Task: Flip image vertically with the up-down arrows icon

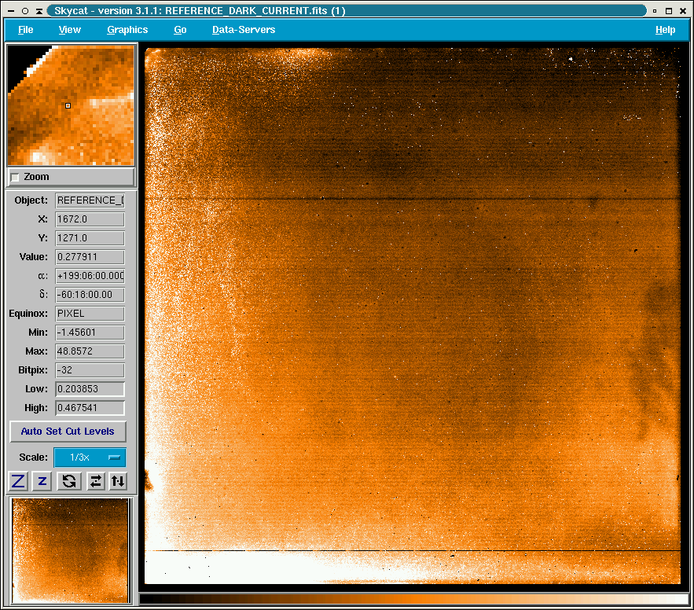Action: coord(118,481)
